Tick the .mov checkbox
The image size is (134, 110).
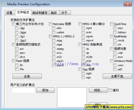tap(115, 28)
